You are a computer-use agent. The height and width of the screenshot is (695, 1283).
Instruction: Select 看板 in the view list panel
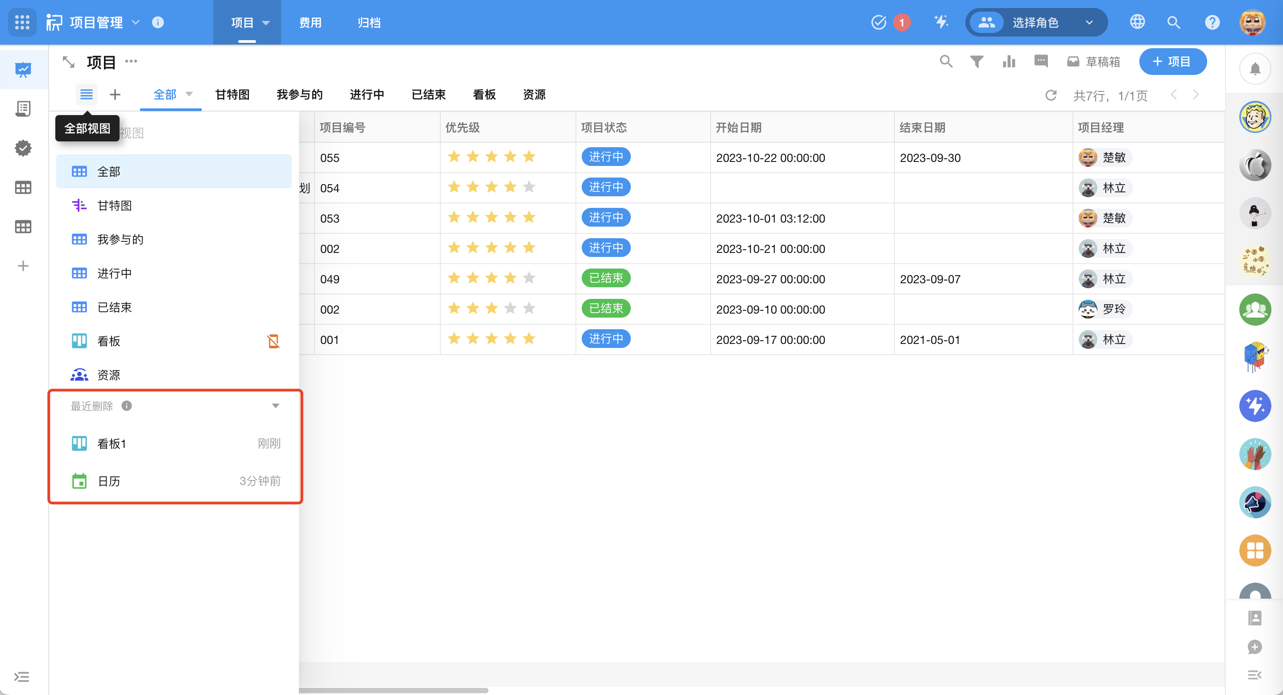point(174,341)
